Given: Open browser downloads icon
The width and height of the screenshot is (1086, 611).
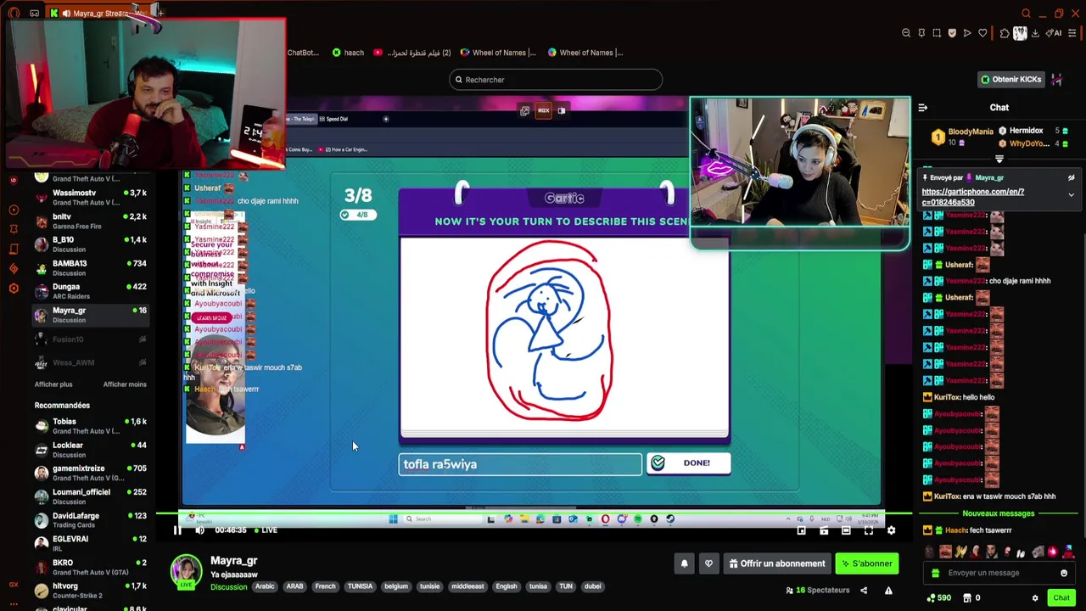Looking at the screenshot, I should point(1035,33).
